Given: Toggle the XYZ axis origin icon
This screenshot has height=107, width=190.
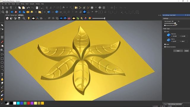Looking at the screenshot, I should point(37,18).
